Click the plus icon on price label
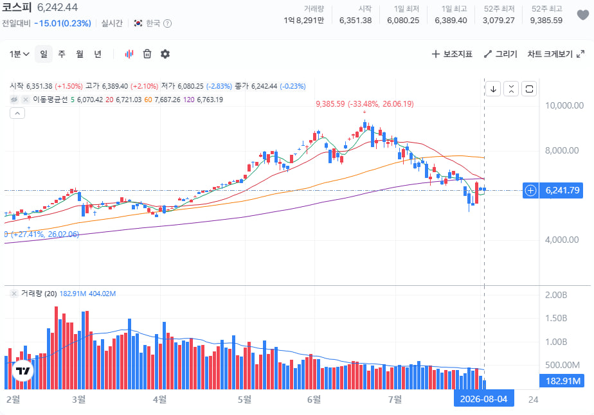This screenshot has width=594, height=415. (x=531, y=190)
